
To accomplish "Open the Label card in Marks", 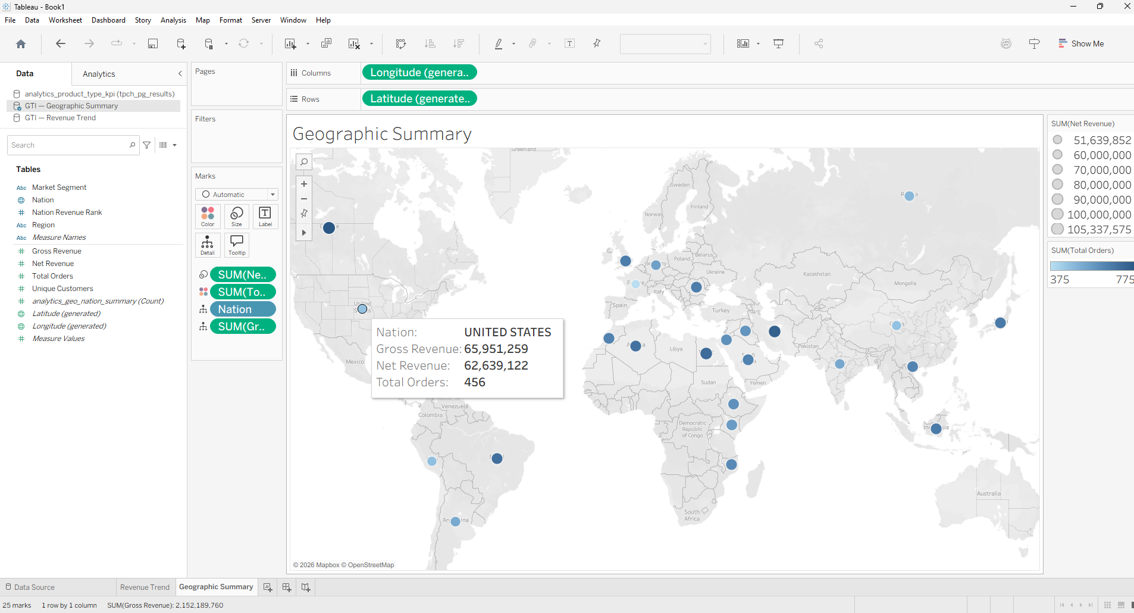I will [265, 216].
